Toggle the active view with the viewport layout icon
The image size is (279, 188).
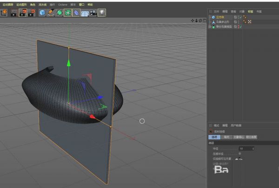[x=204, y=20]
